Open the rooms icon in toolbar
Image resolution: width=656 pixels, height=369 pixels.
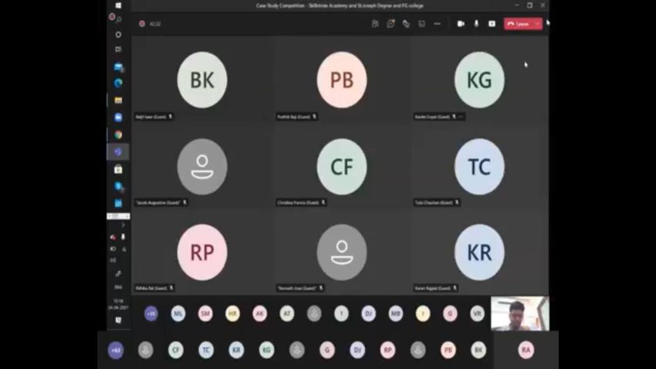[x=421, y=24]
